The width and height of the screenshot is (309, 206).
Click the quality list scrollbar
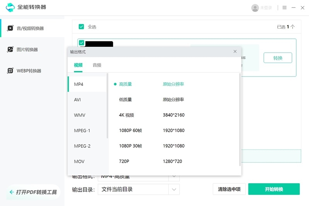(x=240, y=119)
